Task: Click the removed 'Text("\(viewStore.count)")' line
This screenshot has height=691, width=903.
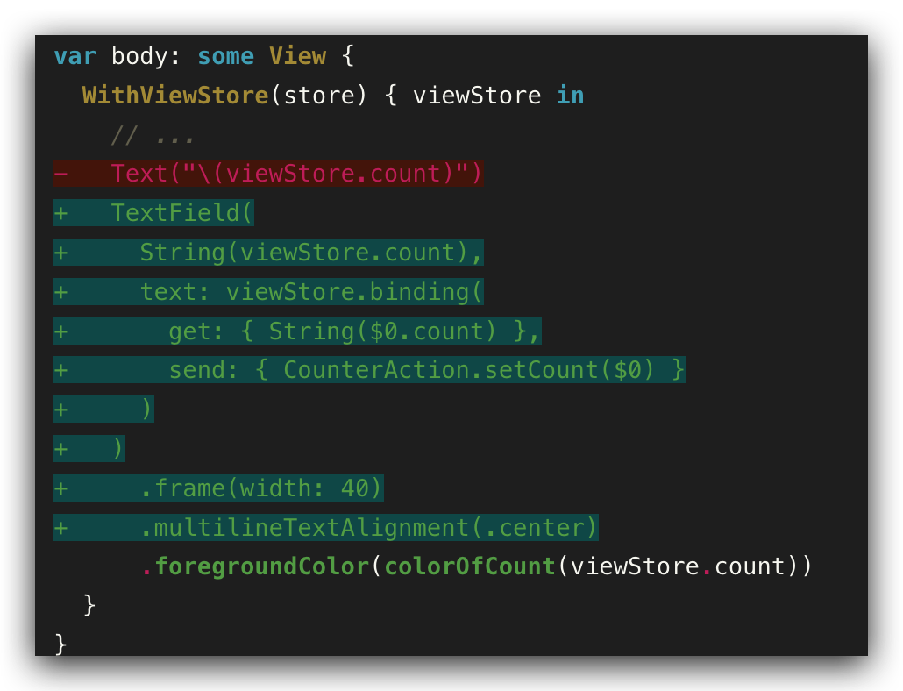Action: click(268, 174)
